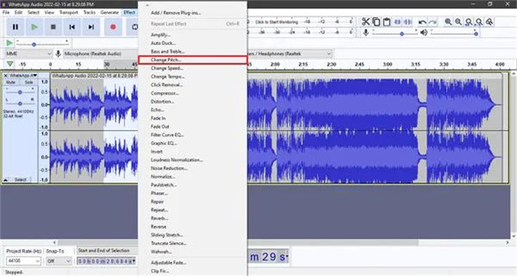Click the Paste clipboard icon
517x276 pixels.
[387, 22]
